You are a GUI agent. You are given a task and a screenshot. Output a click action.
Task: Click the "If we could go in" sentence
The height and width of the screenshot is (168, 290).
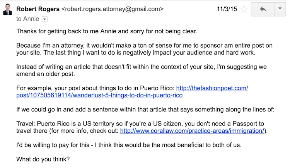click(145, 109)
